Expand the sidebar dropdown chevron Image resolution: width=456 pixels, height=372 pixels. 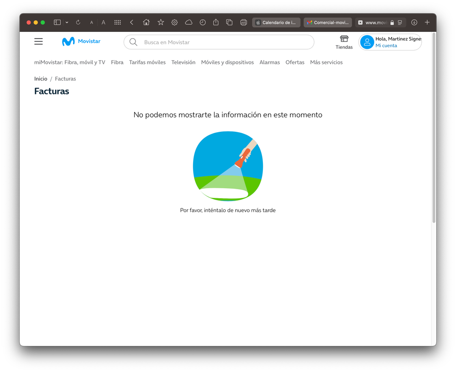point(67,22)
